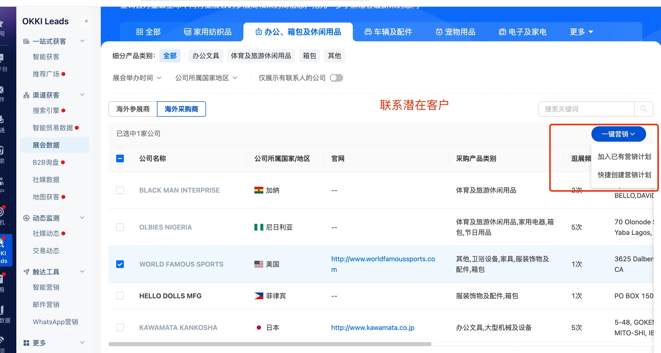Check the BLACK MAN INTERPRISE checkbox

point(120,190)
